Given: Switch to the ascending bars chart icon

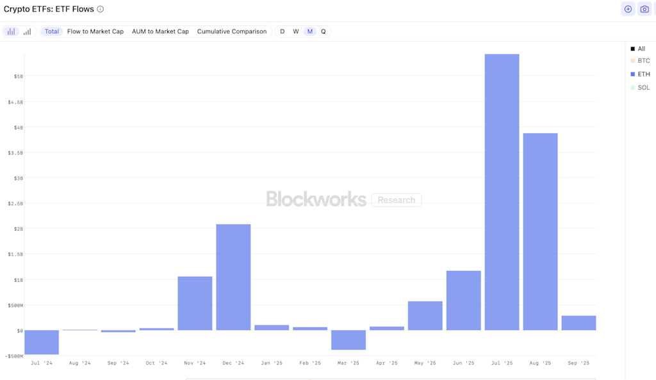Looking at the screenshot, I should 27,31.
